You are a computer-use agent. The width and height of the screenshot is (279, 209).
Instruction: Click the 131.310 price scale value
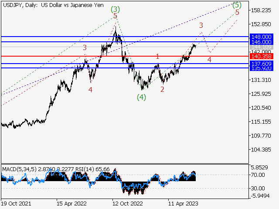[261, 80]
